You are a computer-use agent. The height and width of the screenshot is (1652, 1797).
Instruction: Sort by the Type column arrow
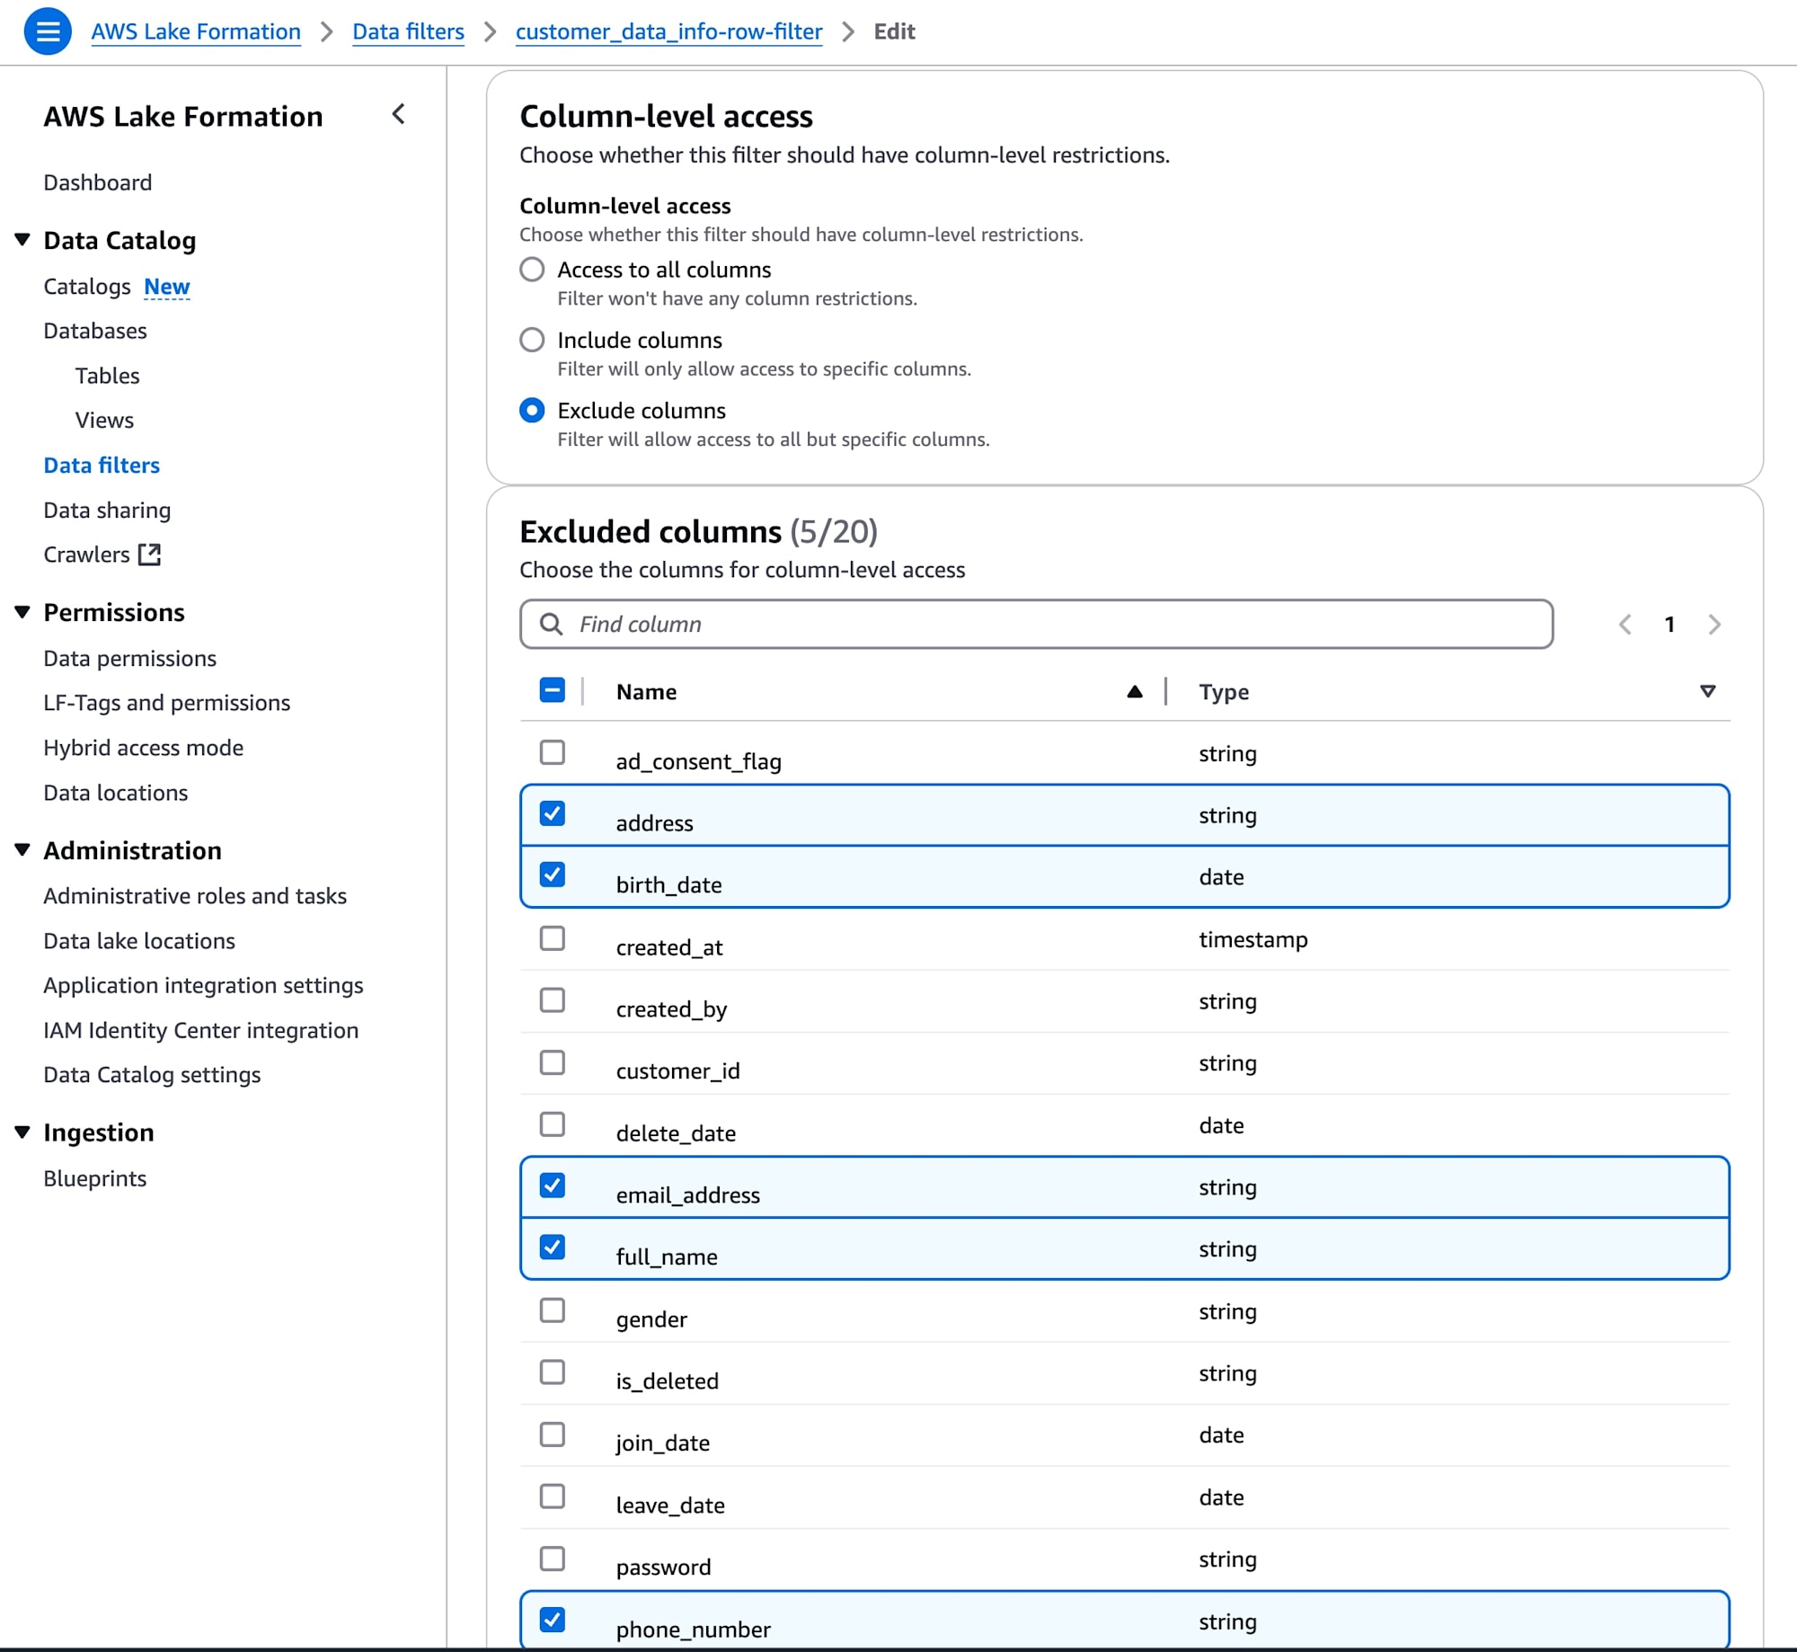coord(1708,691)
